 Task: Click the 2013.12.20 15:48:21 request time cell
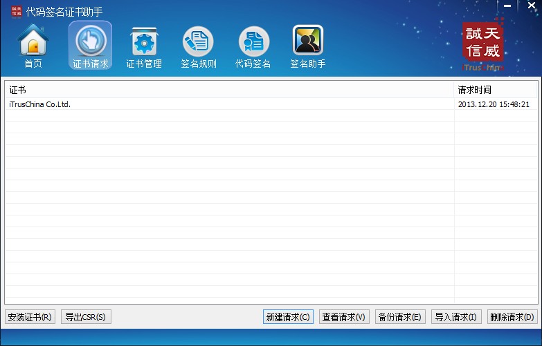[494, 104]
